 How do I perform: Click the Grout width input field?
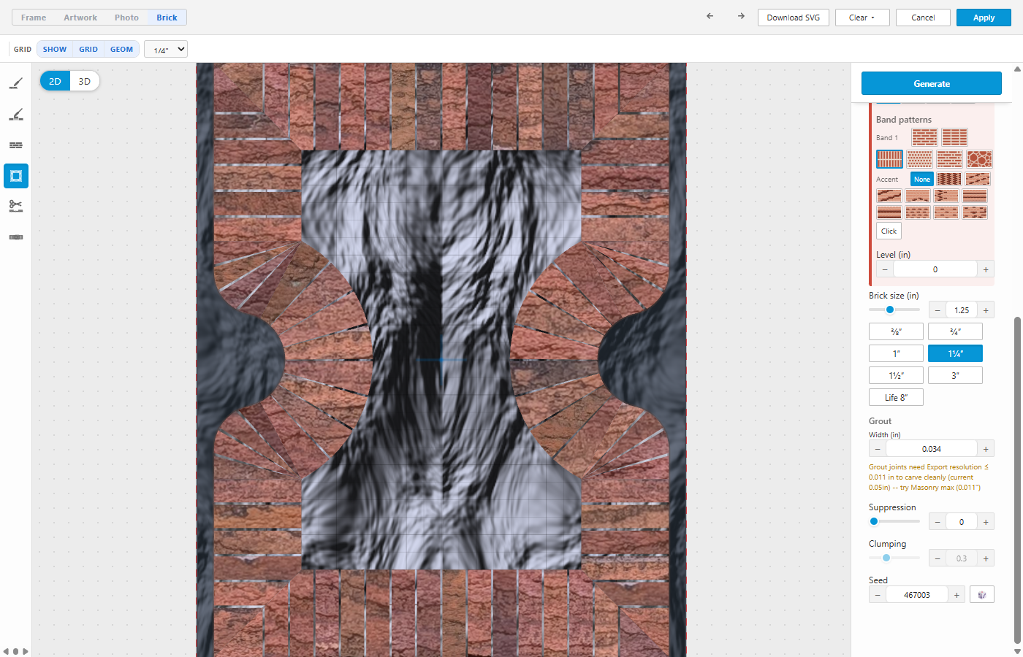coord(932,449)
